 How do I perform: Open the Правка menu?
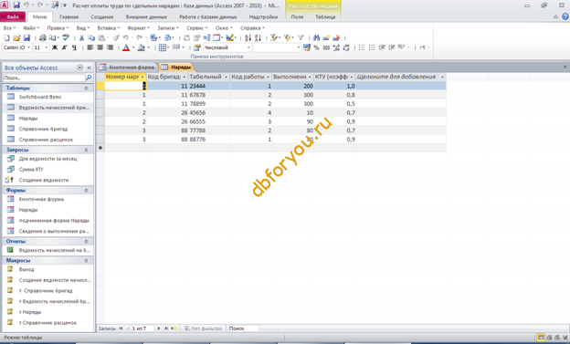coord(58,28)
